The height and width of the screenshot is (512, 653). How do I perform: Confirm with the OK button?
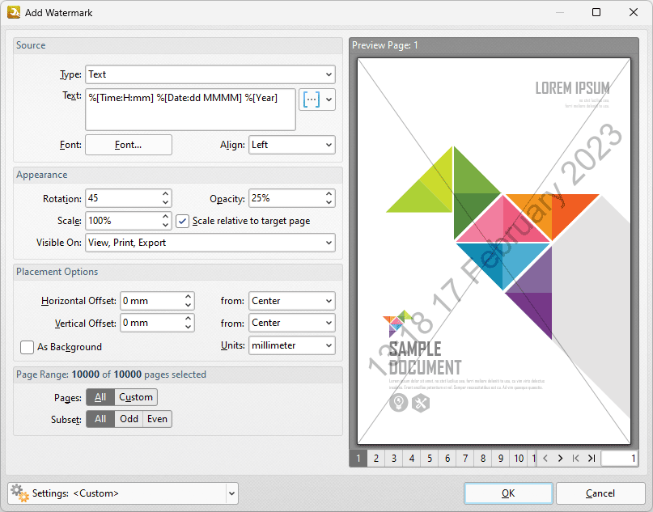click(508, 493)
